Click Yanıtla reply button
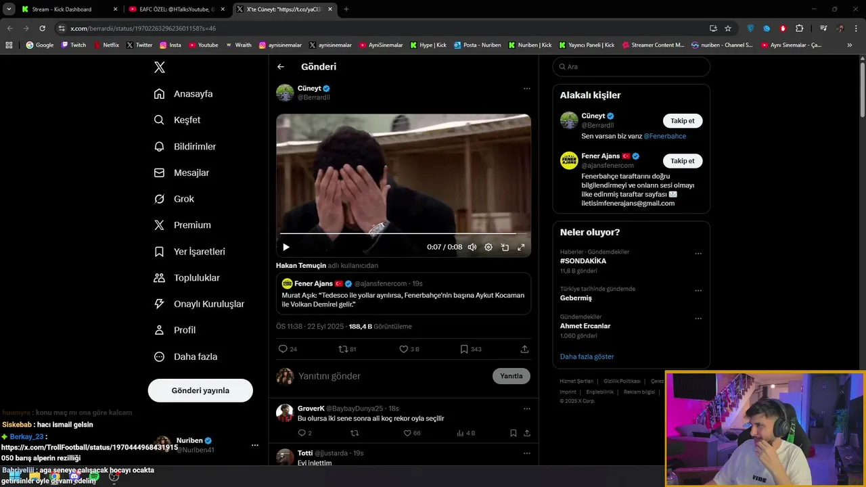 tap(511, 376)
